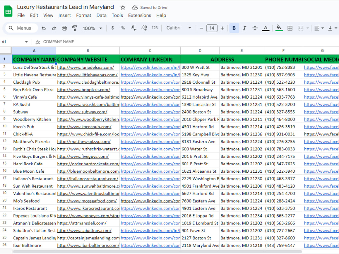Increase font size with plus button
This screenshot has height=254, width=339.
click(222, 28)
